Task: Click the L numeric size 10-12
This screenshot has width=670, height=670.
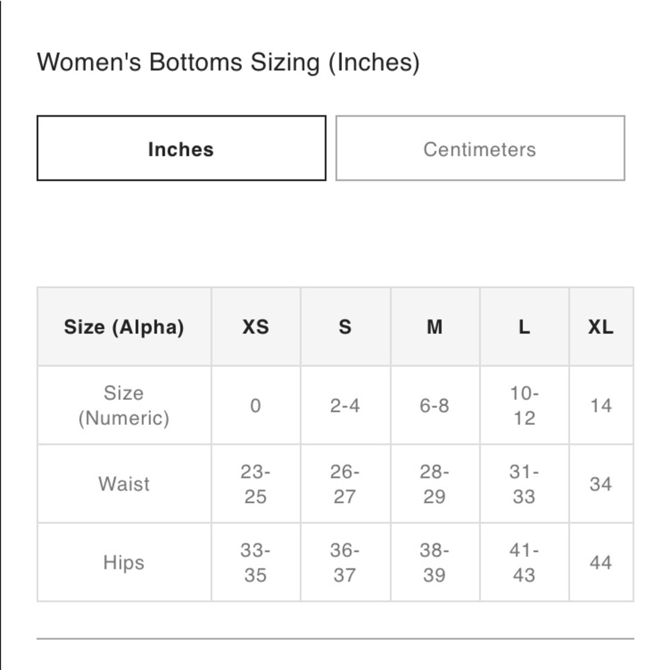Action: pyautogui.click(x=525, y=405)
